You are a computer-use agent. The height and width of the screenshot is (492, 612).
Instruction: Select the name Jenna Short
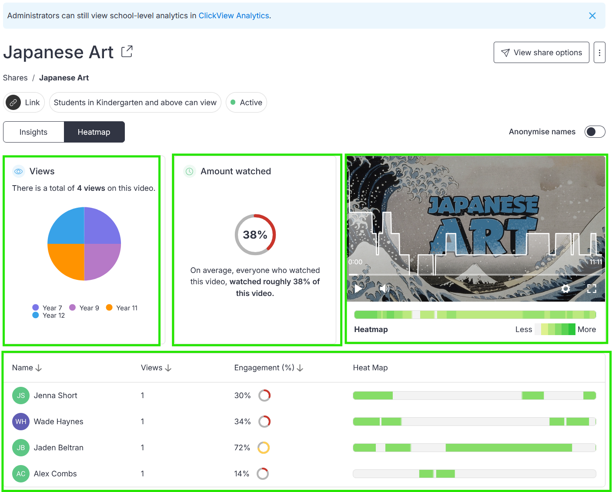(56, 396)
